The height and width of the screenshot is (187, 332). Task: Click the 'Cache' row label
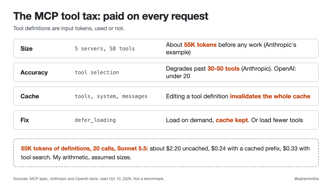tap(30, 96)
